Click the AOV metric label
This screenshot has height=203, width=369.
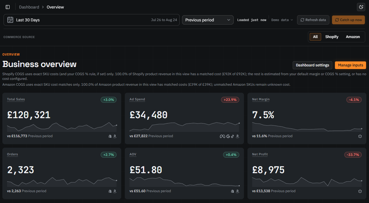133,154
